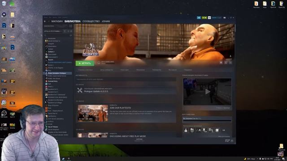Select Pummel Party in library list
This screenshot has width=287, height=161.
click(53, 81)
